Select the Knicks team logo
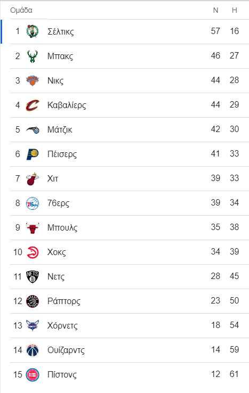 click(x=33, y=80)
